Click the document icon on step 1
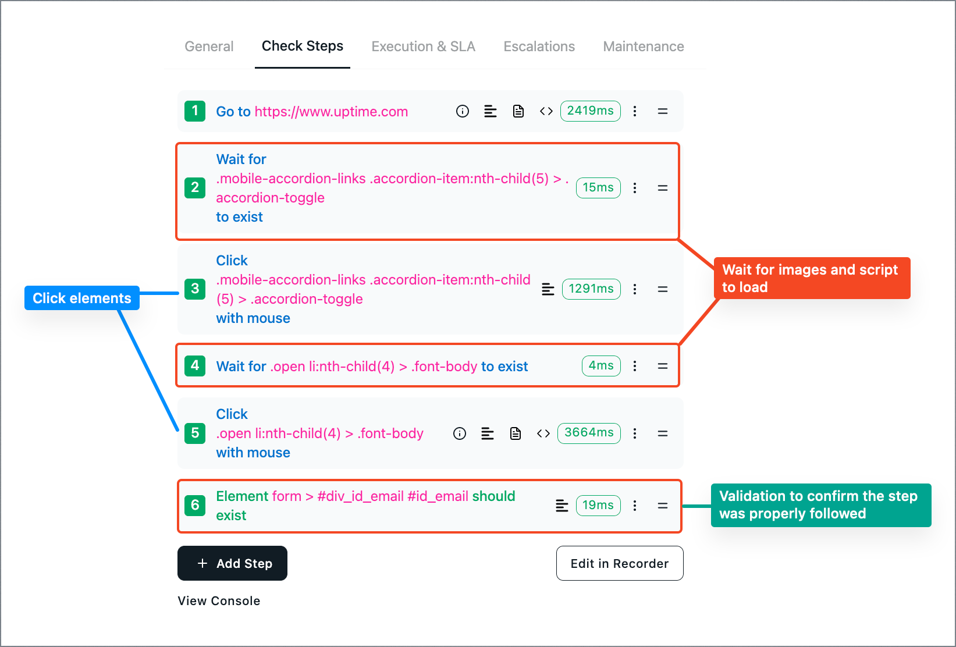The width and height of the screenshot is (956, 647). tap(518, 111)
